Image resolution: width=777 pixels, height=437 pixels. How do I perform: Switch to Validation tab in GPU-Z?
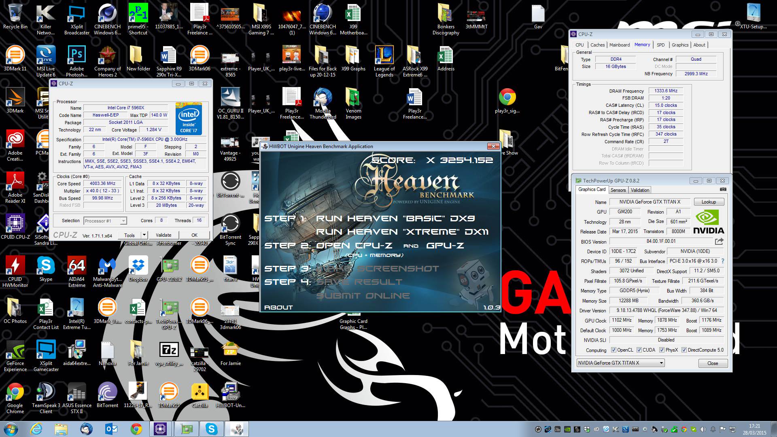[x=640, y=190]
